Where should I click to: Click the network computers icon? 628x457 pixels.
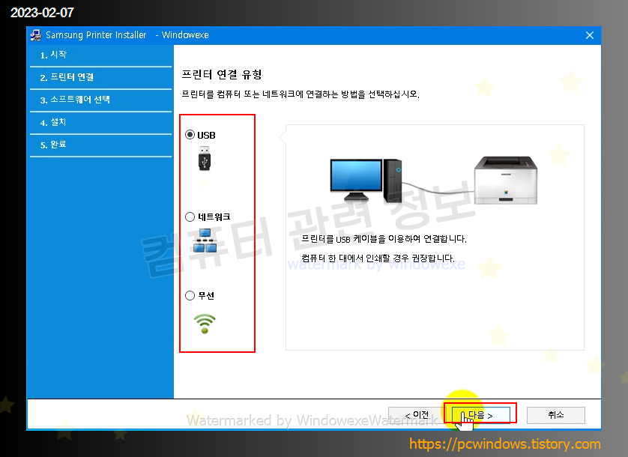click(205, 240)
